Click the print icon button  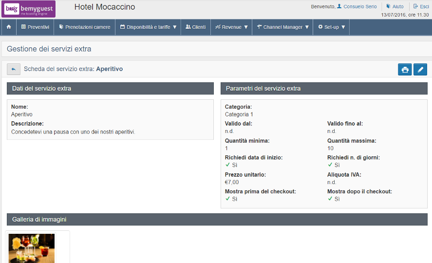tap(405, 70)
